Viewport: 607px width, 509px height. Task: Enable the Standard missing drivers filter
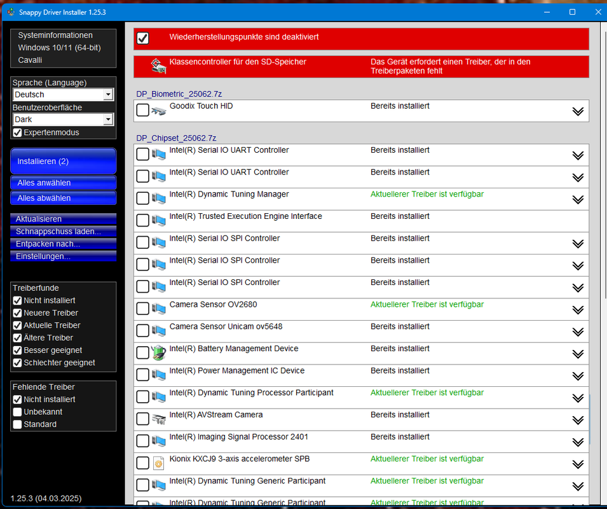pos(17,424)
